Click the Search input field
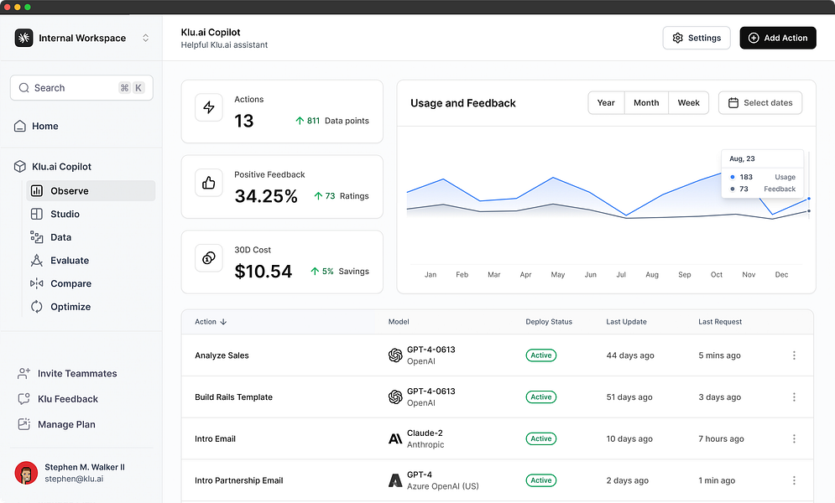835x503 pixels. pos(81,88)
